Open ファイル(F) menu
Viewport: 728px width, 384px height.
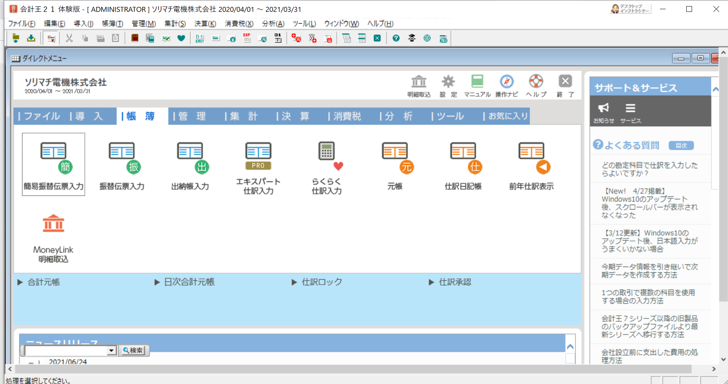21,24
